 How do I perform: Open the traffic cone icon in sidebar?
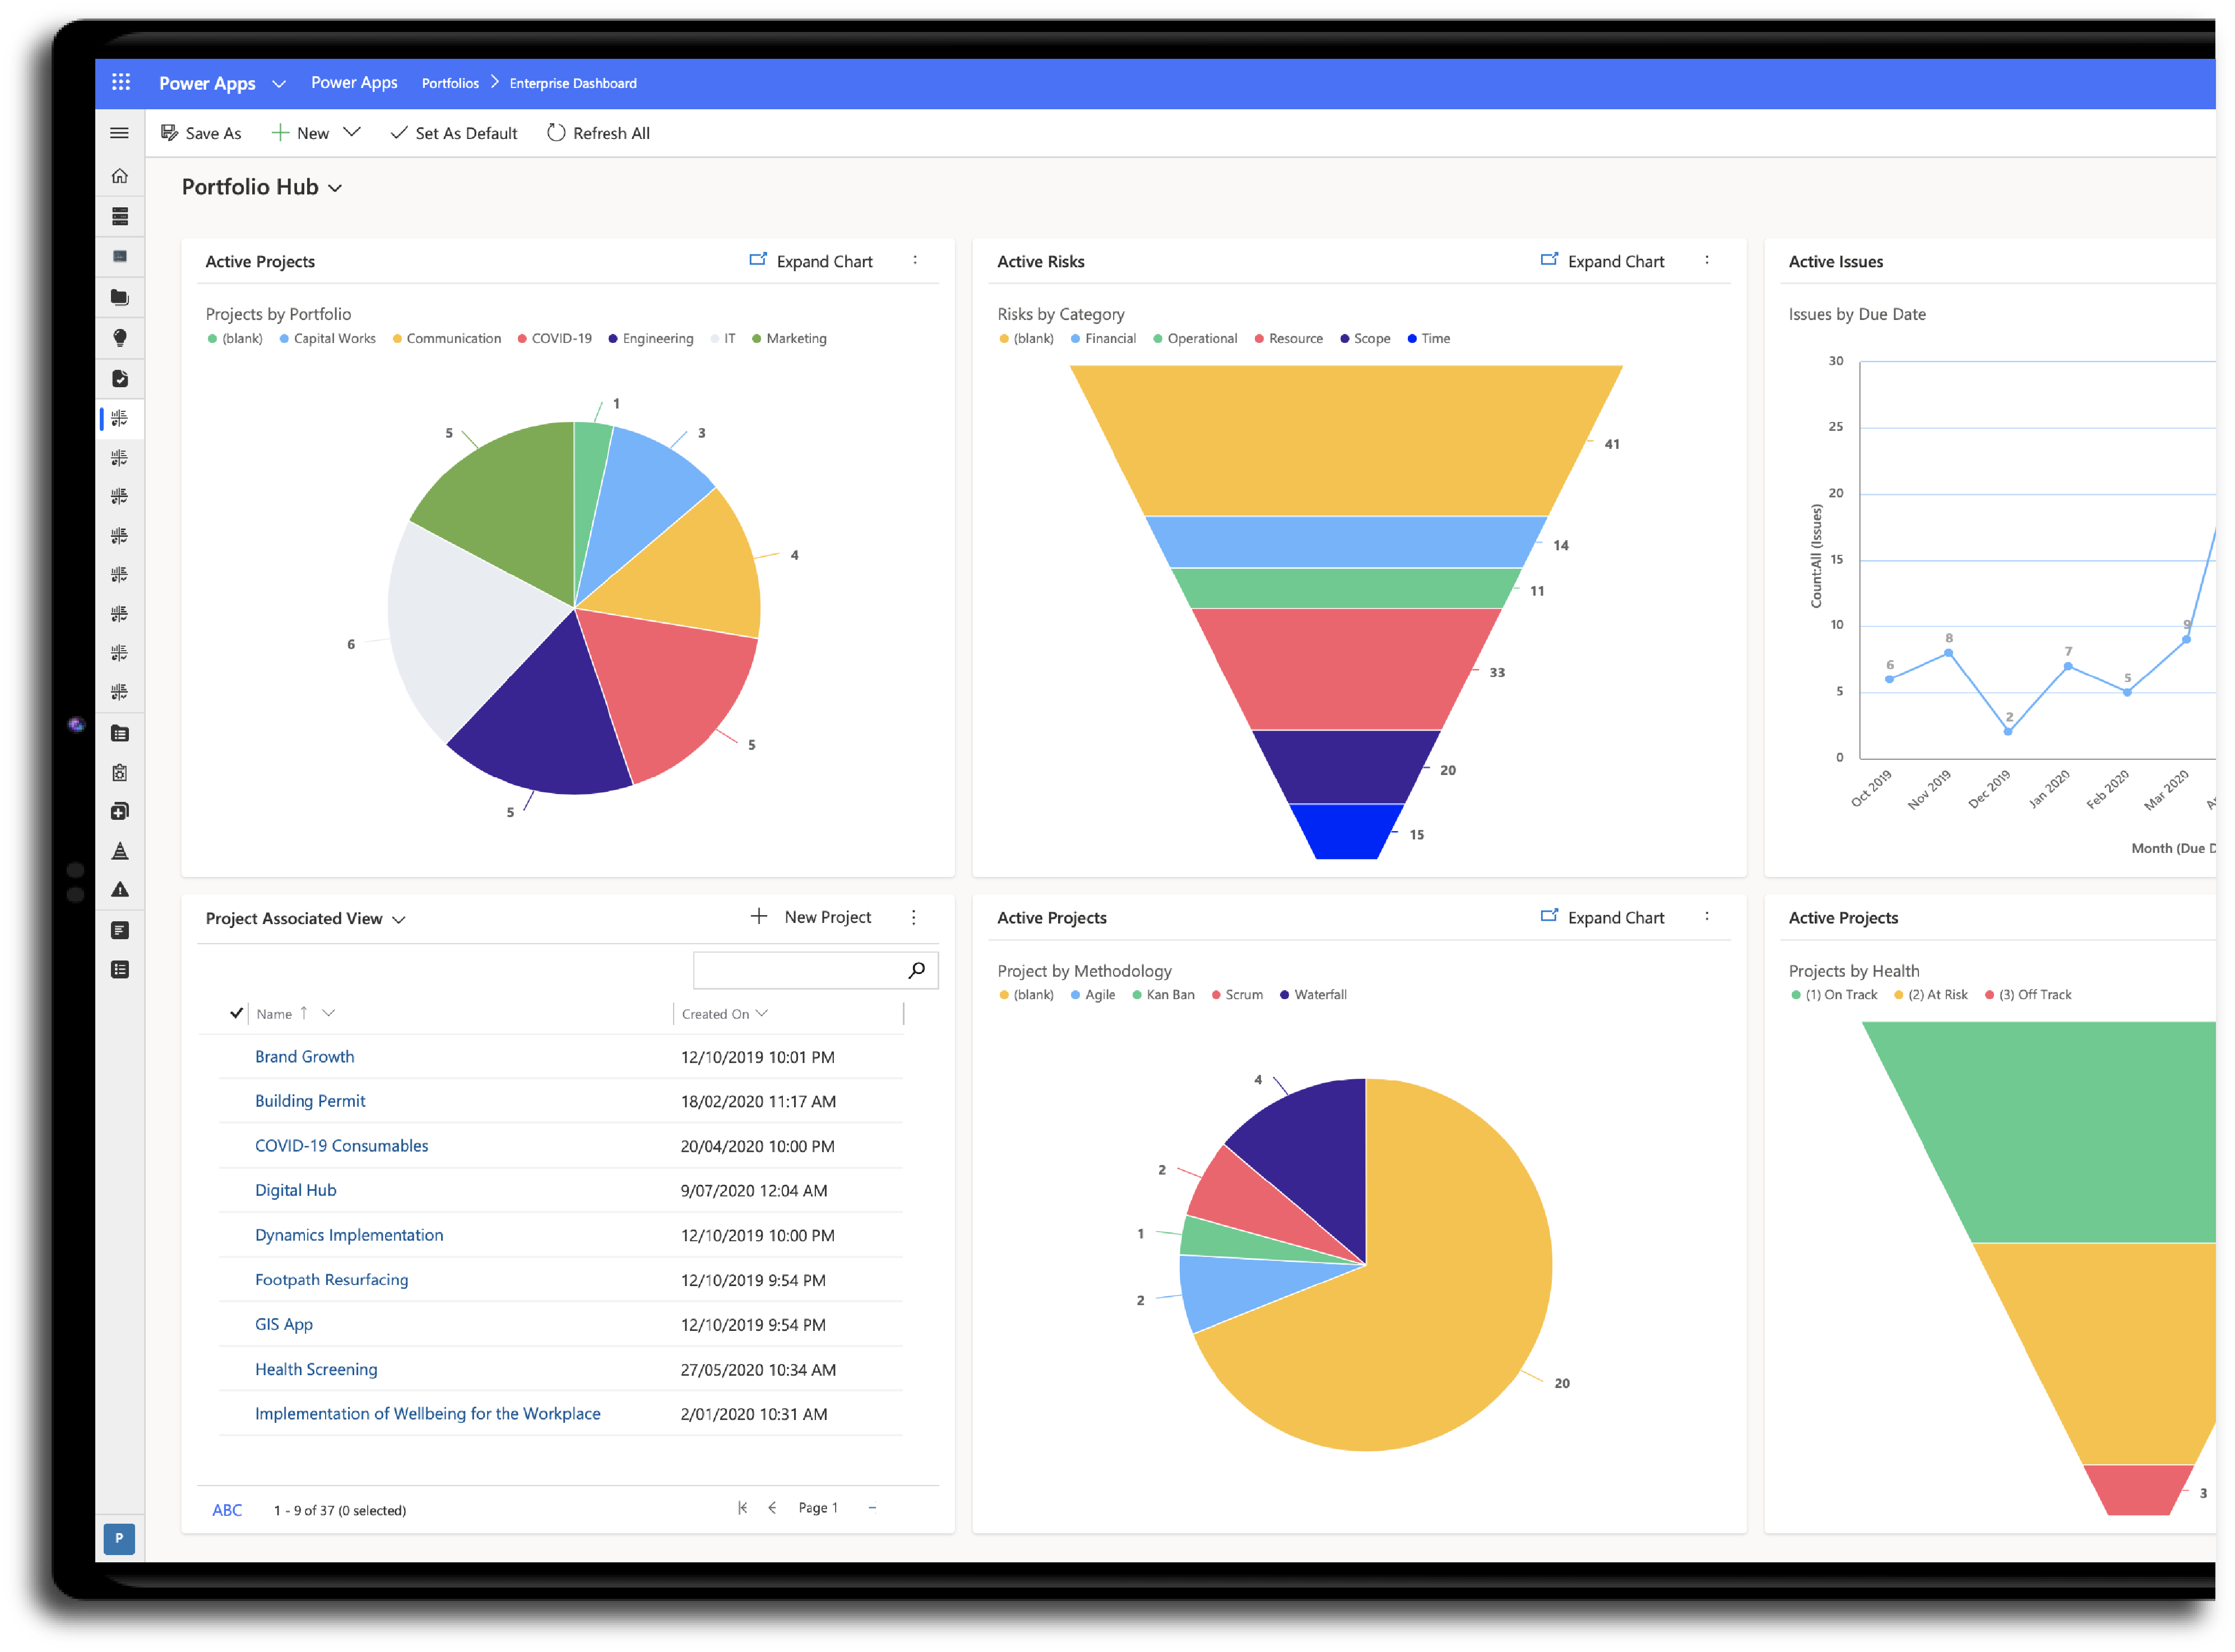tap(120, 850)
